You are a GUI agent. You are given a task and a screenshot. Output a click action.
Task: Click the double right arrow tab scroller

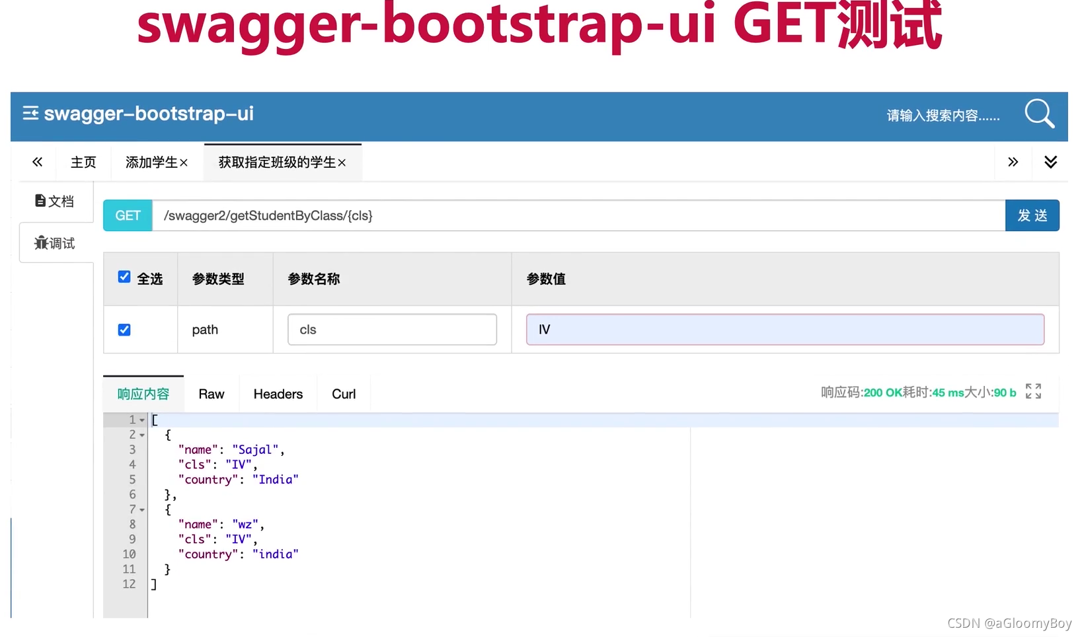click(x=1013, y=162)
